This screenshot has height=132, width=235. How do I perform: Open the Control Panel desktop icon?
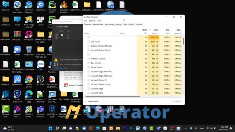click(29, 66)
